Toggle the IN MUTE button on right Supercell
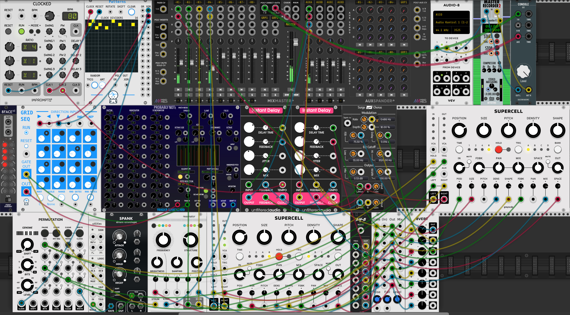570x315 pixels. tap(469, 162)
